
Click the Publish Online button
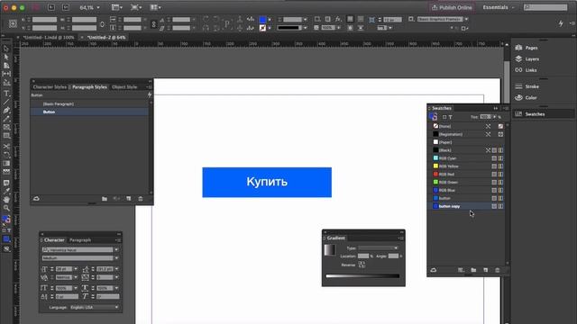pos(452,7)
